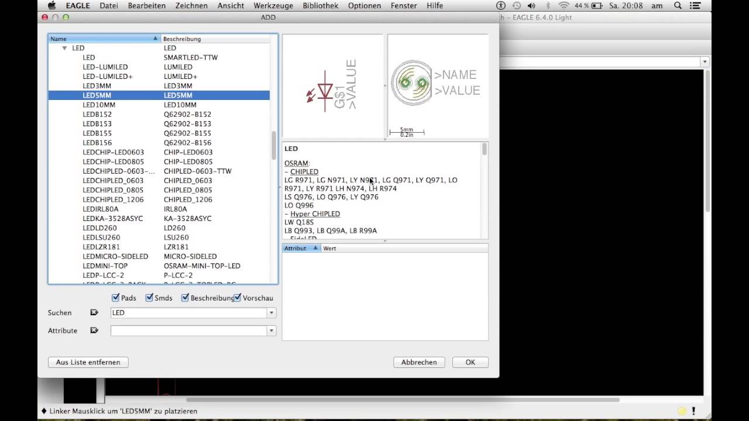Sort by the Name column header
This screenshot has height=421, width=749.
(x=104, y=39)
